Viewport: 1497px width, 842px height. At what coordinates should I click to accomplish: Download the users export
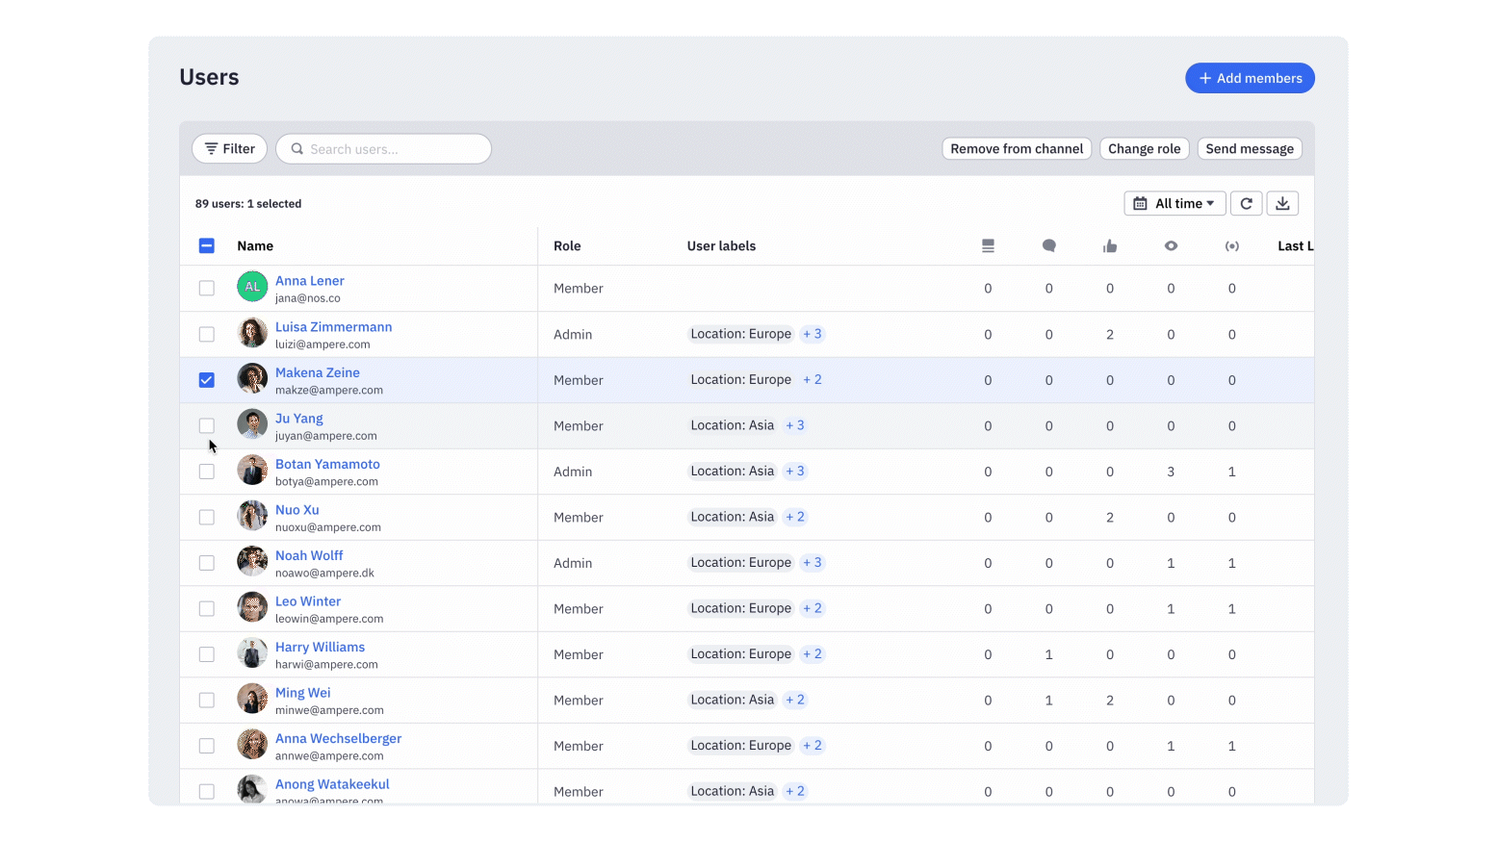tap(1282, 203)
